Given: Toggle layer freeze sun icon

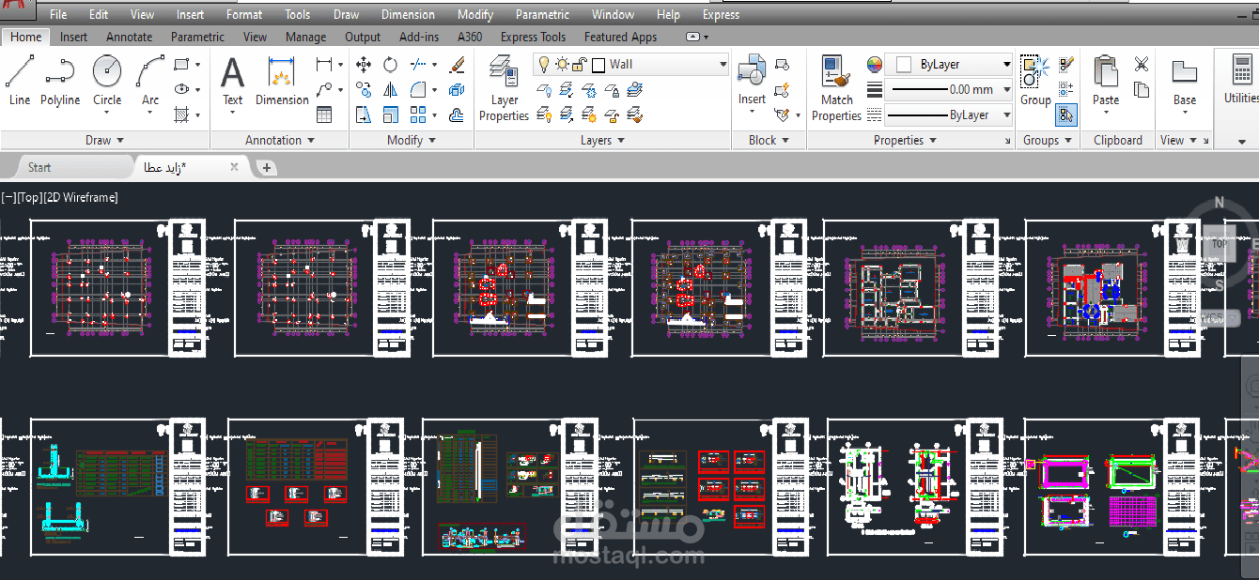Looking at the screenshot, I should [561, 64].
